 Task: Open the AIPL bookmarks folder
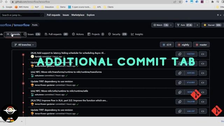coord(97,7)
